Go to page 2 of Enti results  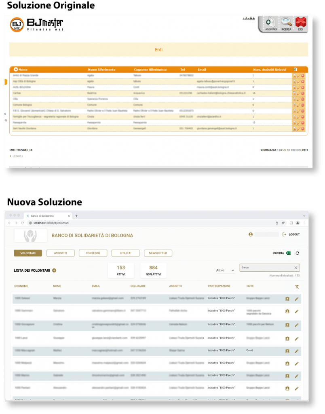(14, 156)
